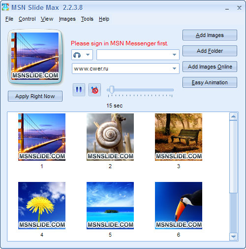Click the image list scroll down arrow
Image resolution: width=246 pixels, height=249 pixels.
[233, 237]
